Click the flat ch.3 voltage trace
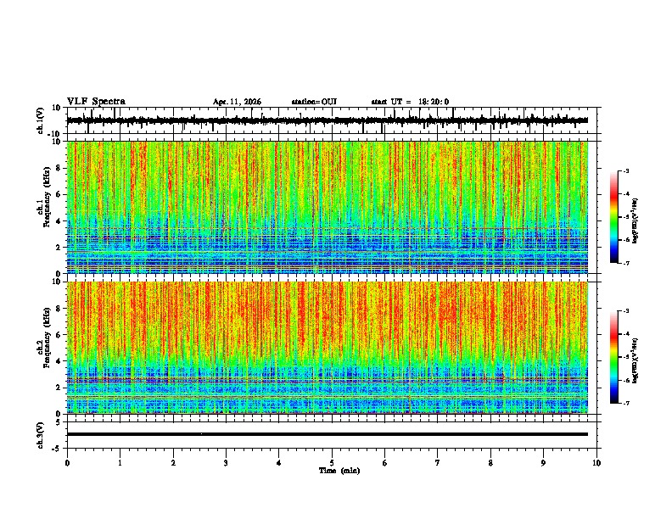672x519 pixels. pos(328,434)
